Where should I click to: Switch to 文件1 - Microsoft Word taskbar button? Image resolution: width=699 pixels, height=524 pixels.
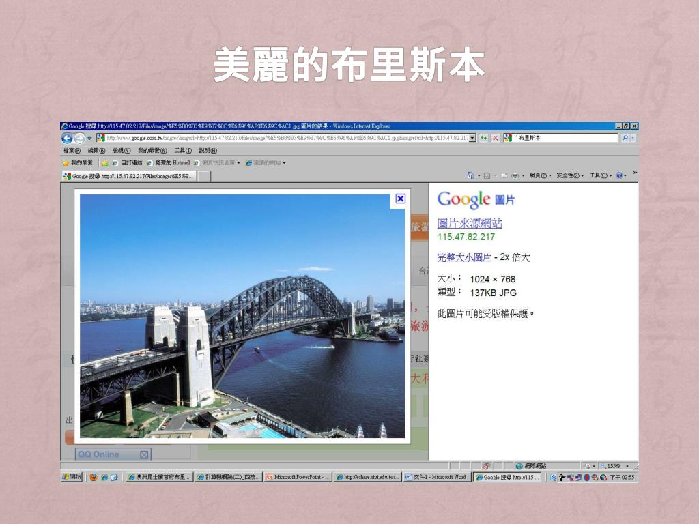(x=436, y=477)
